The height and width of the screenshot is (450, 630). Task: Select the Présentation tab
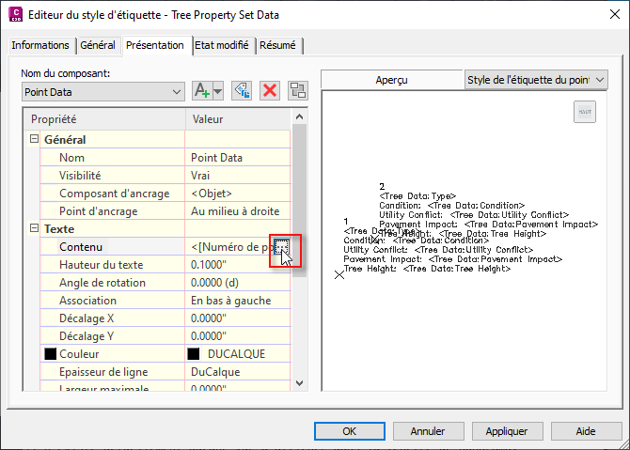[155, 45]
